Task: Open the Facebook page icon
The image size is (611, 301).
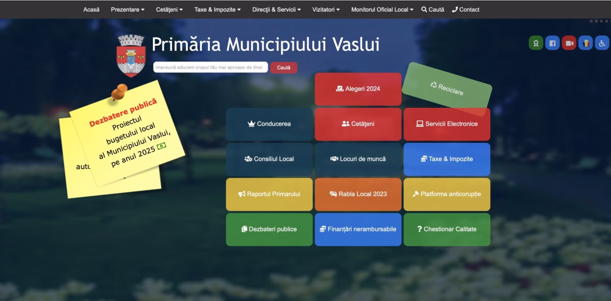Action: pyautogui.click(x=552, y=43)
